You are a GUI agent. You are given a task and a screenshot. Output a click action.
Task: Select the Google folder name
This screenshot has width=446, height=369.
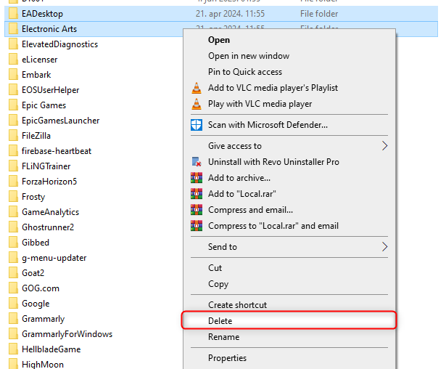click(x=36, y=304)
